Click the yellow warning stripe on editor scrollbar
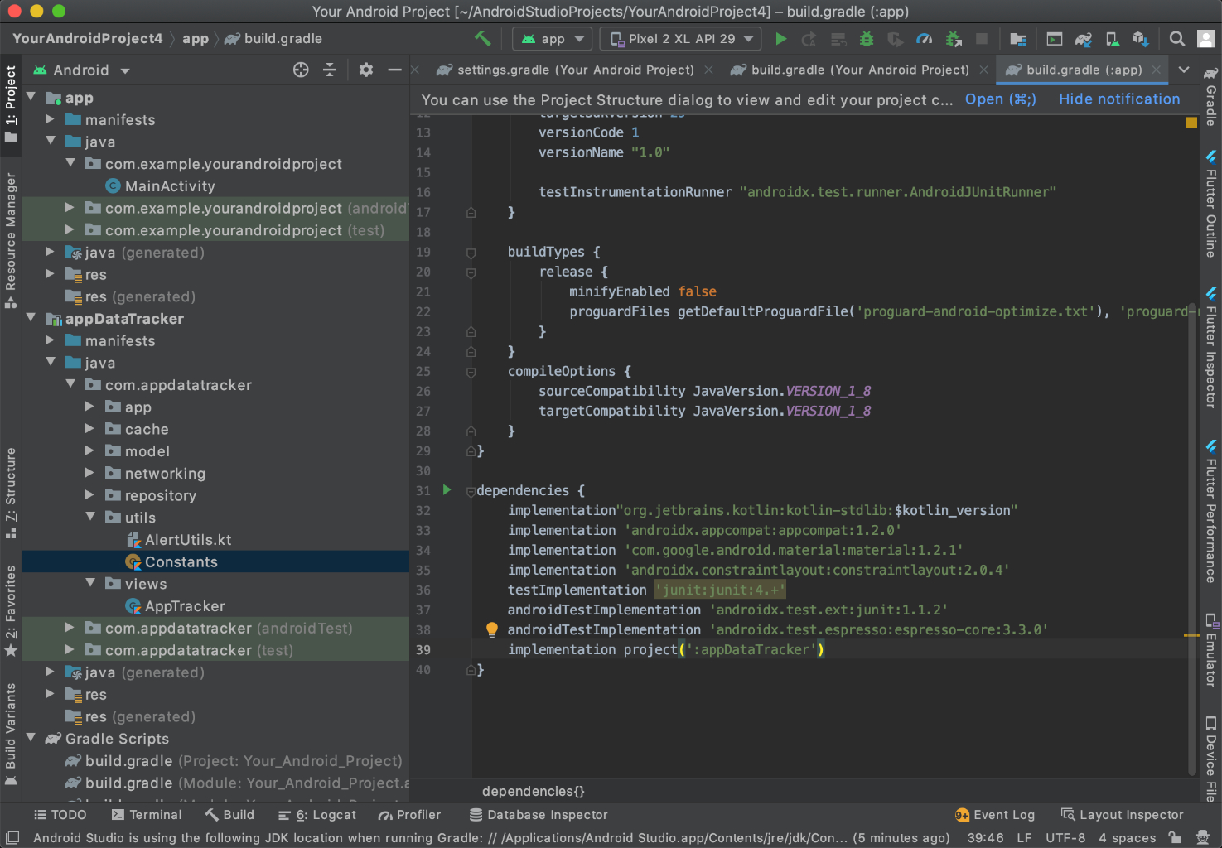The width and height of the screenshot is (1222, 848). coord(1191,636)
